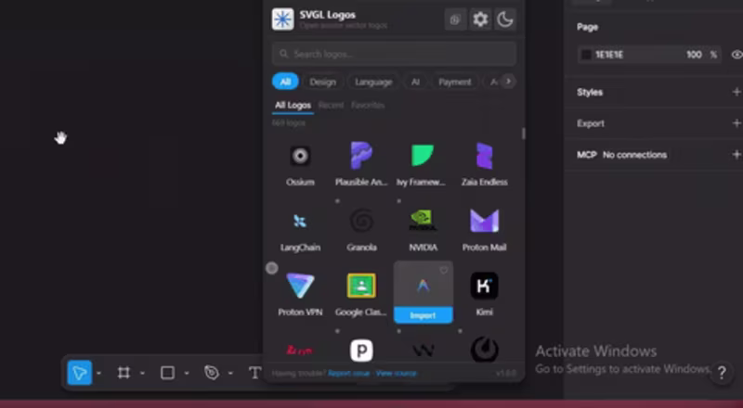Click the plugin logo list scrollbar

pyautogui.click(x=523, y=134)
